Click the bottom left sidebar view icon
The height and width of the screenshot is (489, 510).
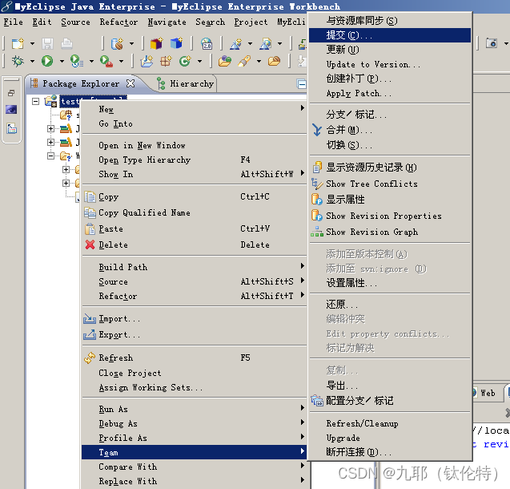pyautogui.click(x=12, y=128)
